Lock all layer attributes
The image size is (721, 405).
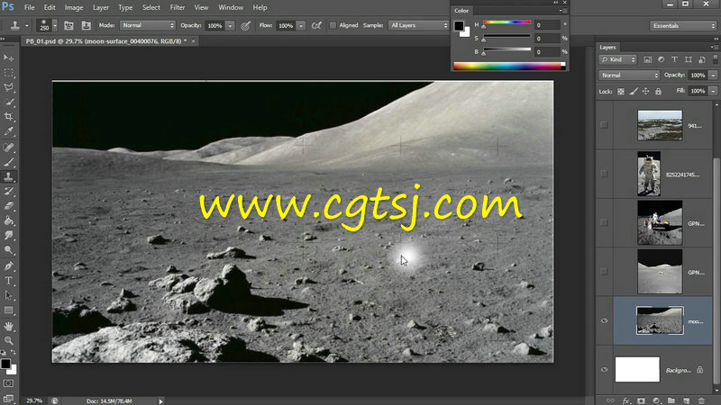pyautogui.click(x=658, y=92)
